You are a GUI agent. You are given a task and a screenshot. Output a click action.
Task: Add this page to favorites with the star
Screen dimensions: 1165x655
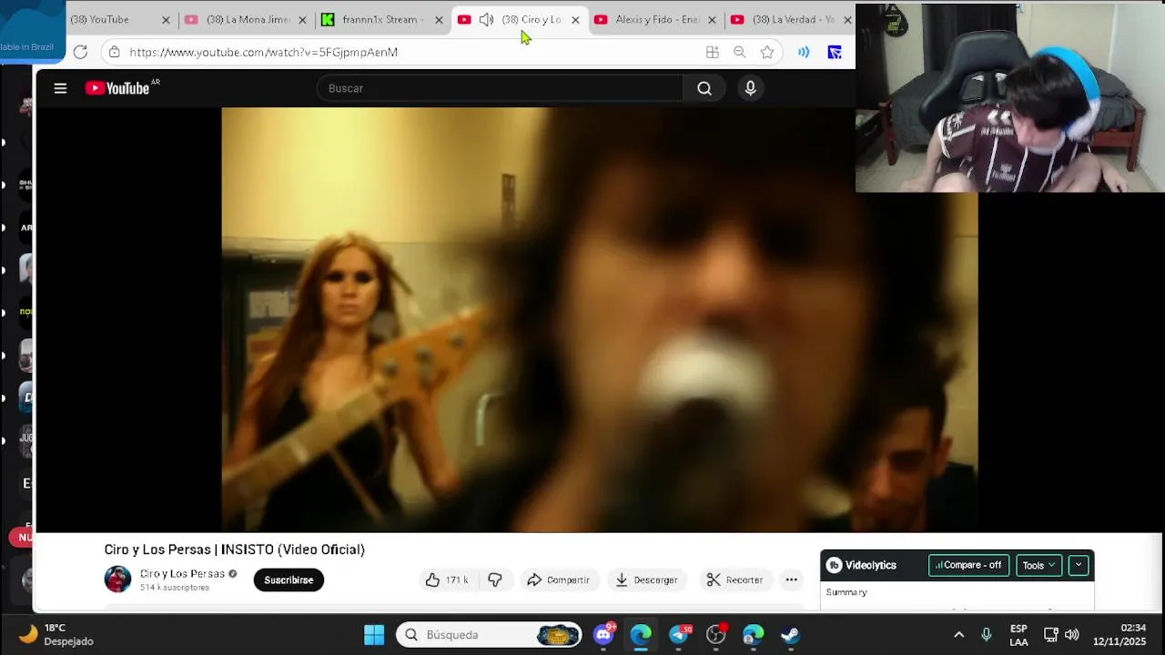pos(767,52)
